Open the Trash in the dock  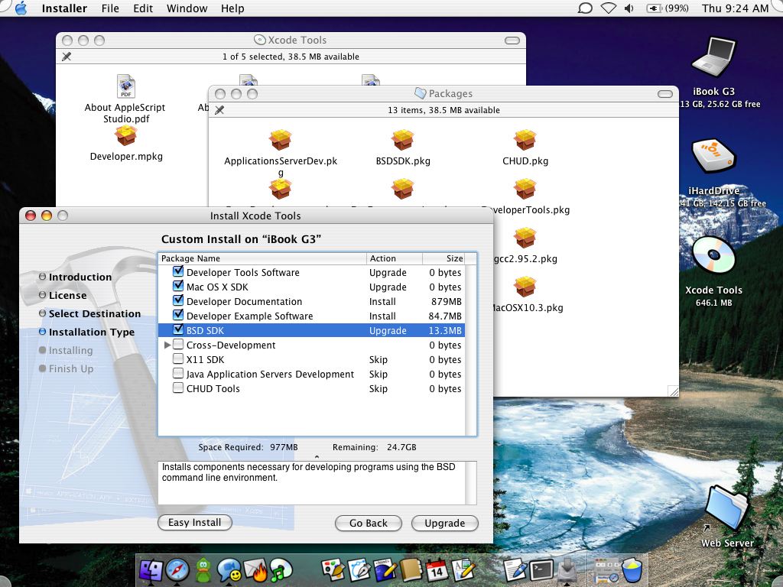(632, 569)
